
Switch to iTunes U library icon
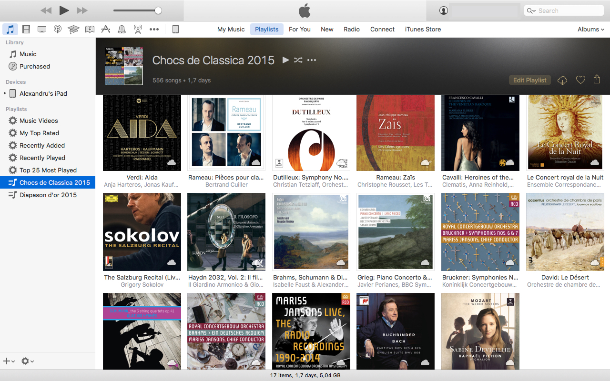73,30
